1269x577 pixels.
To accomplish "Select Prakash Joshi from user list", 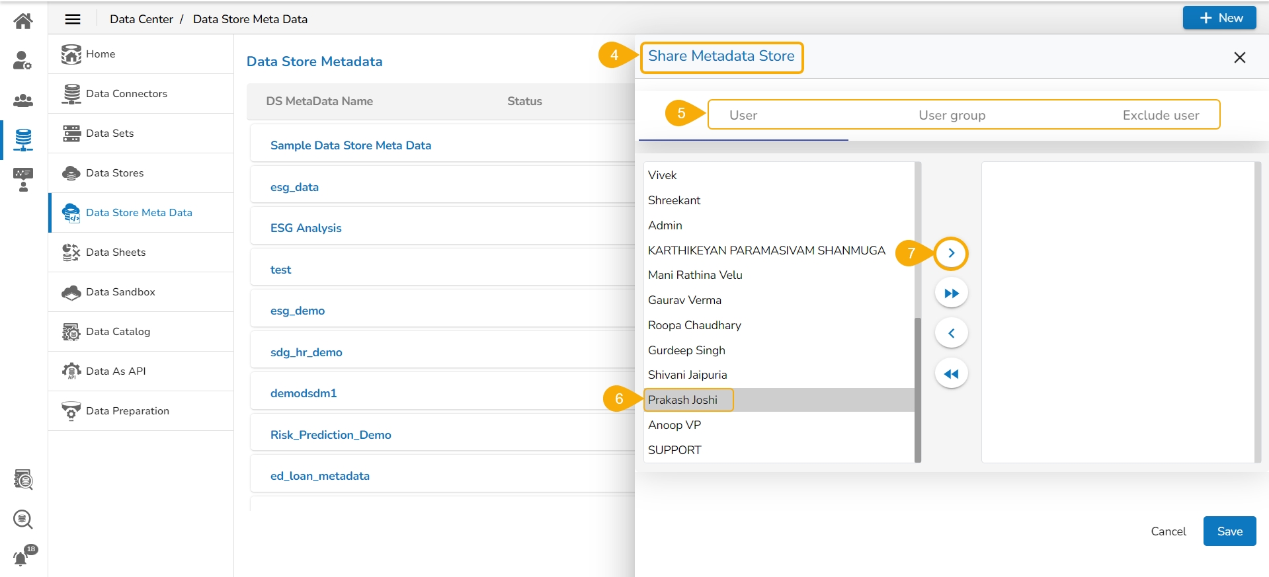I will pyautogui.click(x=683, y=400).
